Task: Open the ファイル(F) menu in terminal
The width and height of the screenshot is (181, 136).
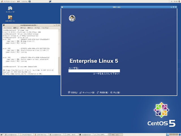Action: 8,28
